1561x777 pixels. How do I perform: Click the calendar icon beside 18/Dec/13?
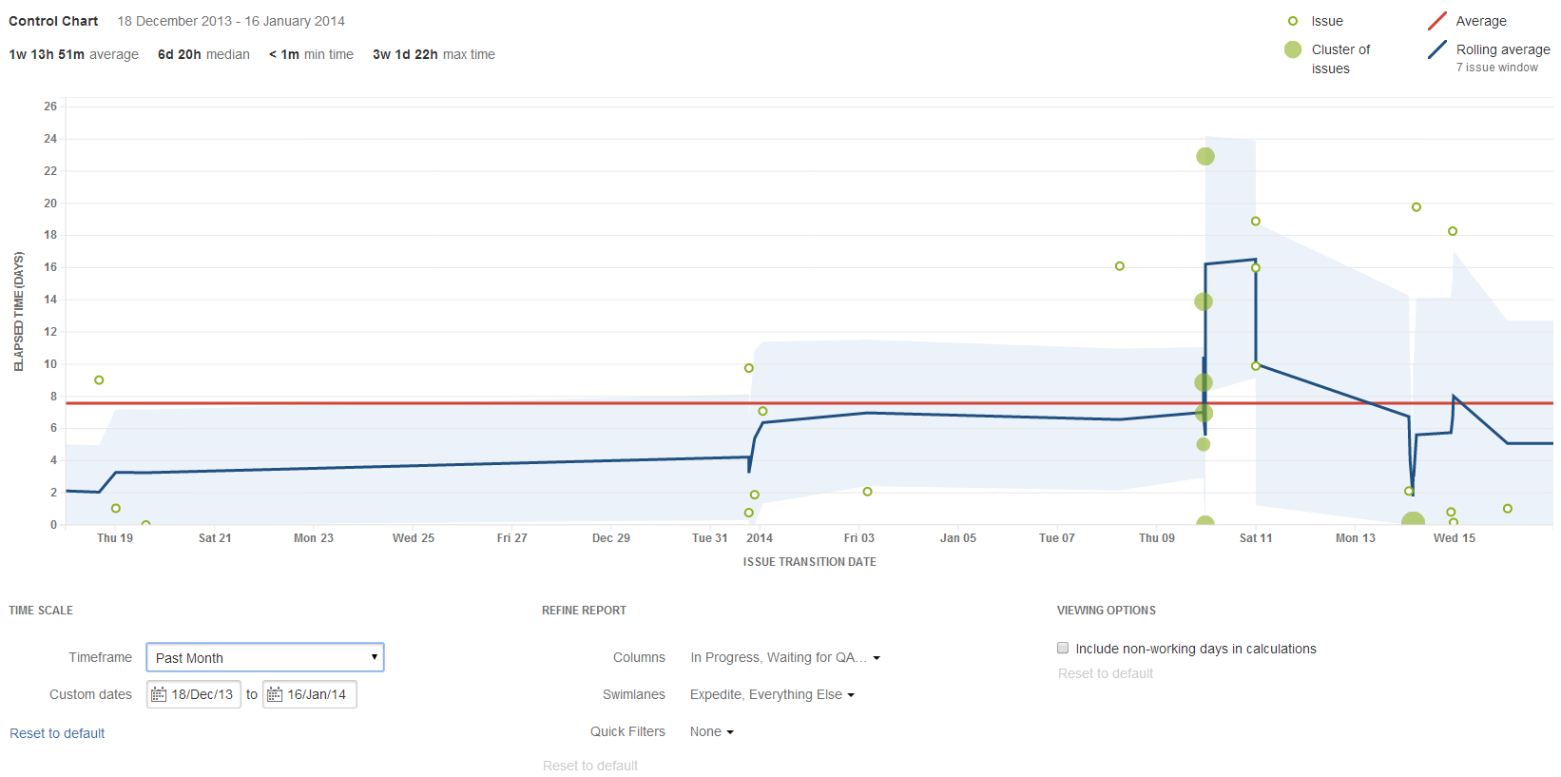coord(159,695)
